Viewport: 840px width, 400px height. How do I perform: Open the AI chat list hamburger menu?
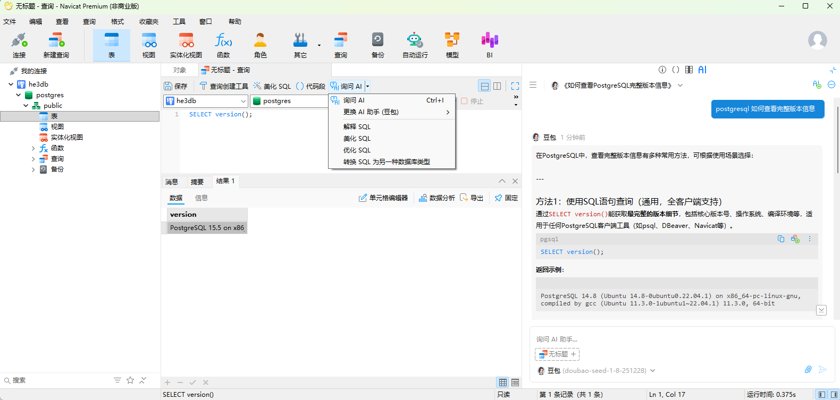533,85
